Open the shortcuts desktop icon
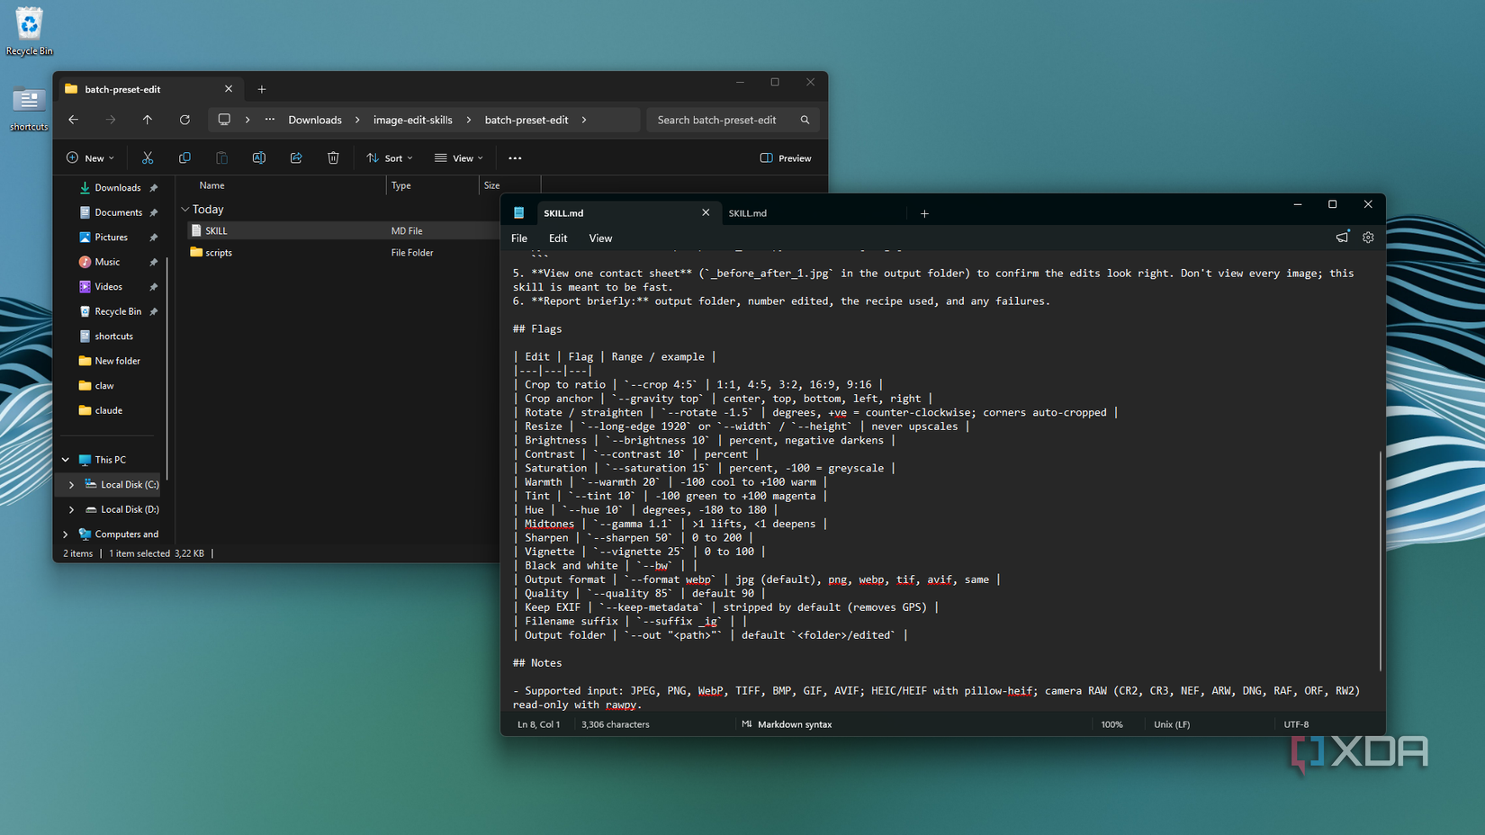The image size is (1485, 835). pos(29,108)
